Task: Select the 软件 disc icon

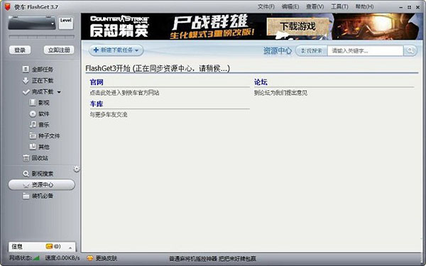Action: click(33, 113)
